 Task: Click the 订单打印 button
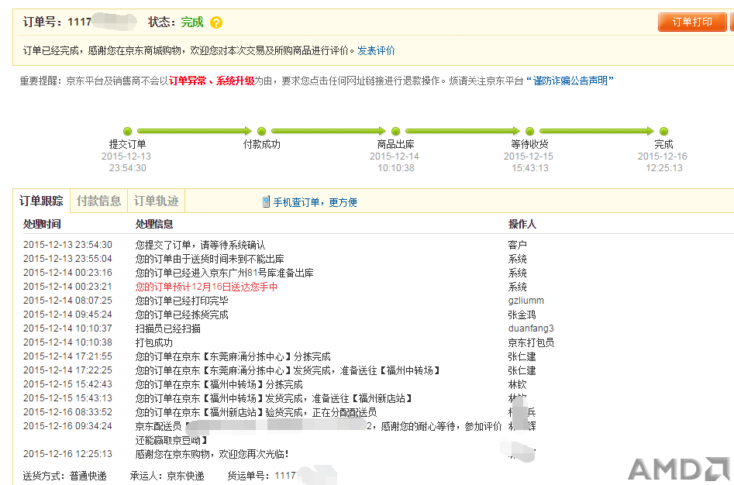pyautogui.click(x=692, y=22)
